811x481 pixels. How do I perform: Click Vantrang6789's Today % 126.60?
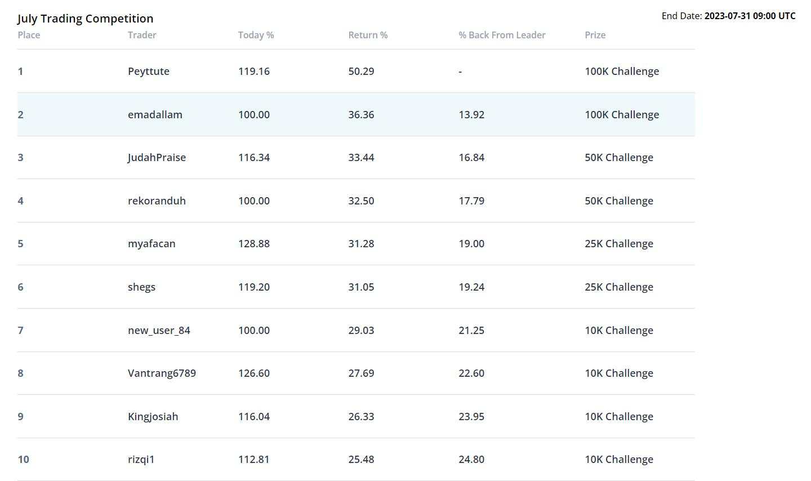[x=254, y=373]
